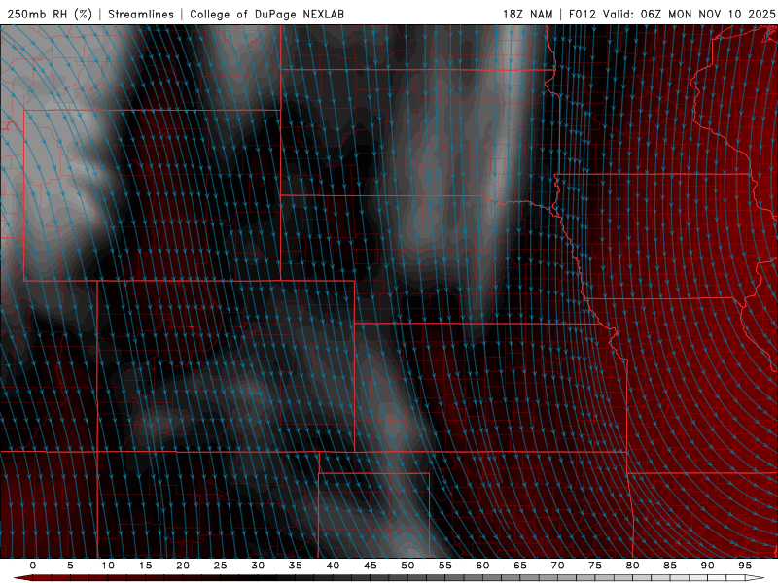Click the "15" value on the color scale
778x583 pixels.
pyautogui.click(x=145, y=566)
